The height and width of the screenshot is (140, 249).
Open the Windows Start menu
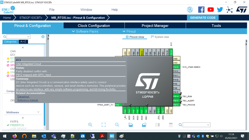coord(4,136)
